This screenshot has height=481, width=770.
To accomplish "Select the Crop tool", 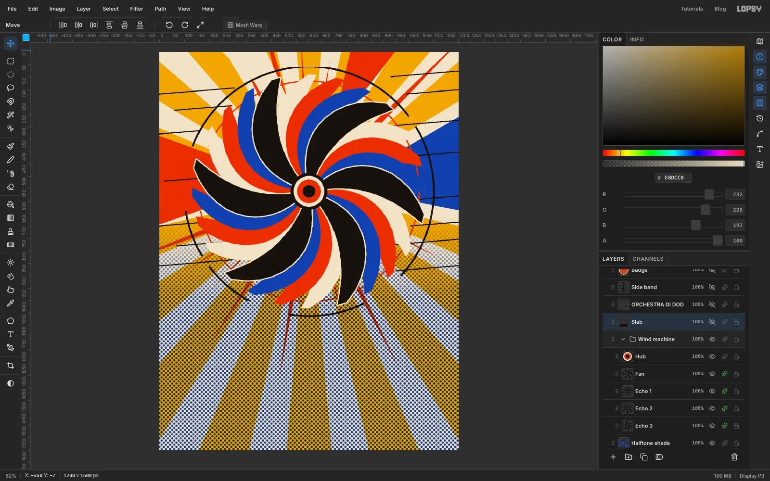I will 11,366.
